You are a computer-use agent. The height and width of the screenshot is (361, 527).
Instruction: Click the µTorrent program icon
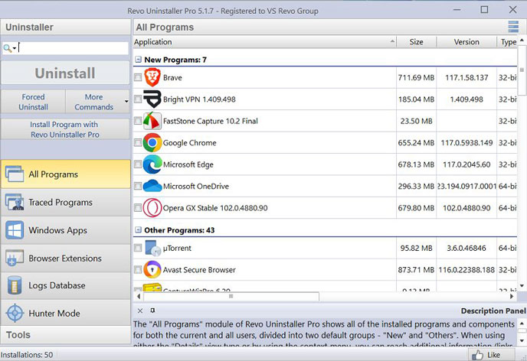[153, 249]
